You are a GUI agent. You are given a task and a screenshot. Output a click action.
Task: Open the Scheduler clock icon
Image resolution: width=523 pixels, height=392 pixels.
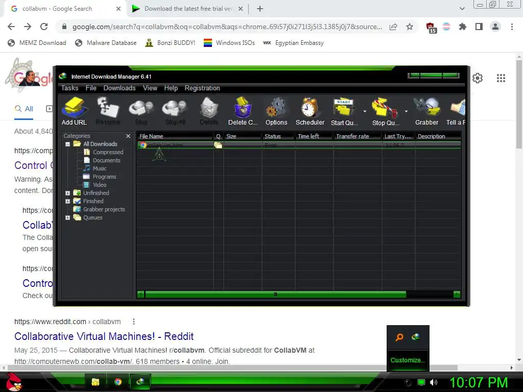(310, 111)
